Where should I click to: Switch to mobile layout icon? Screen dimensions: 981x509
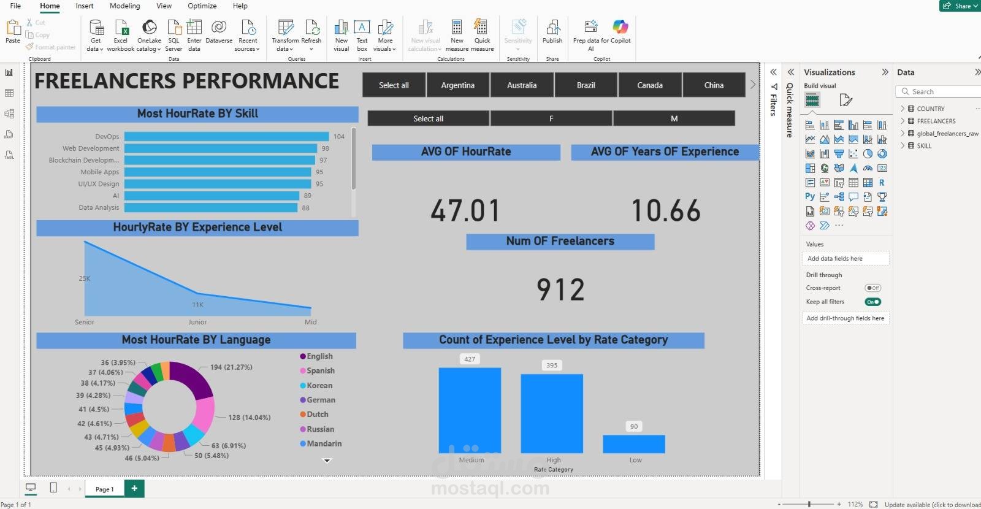[x=53, y=488]
